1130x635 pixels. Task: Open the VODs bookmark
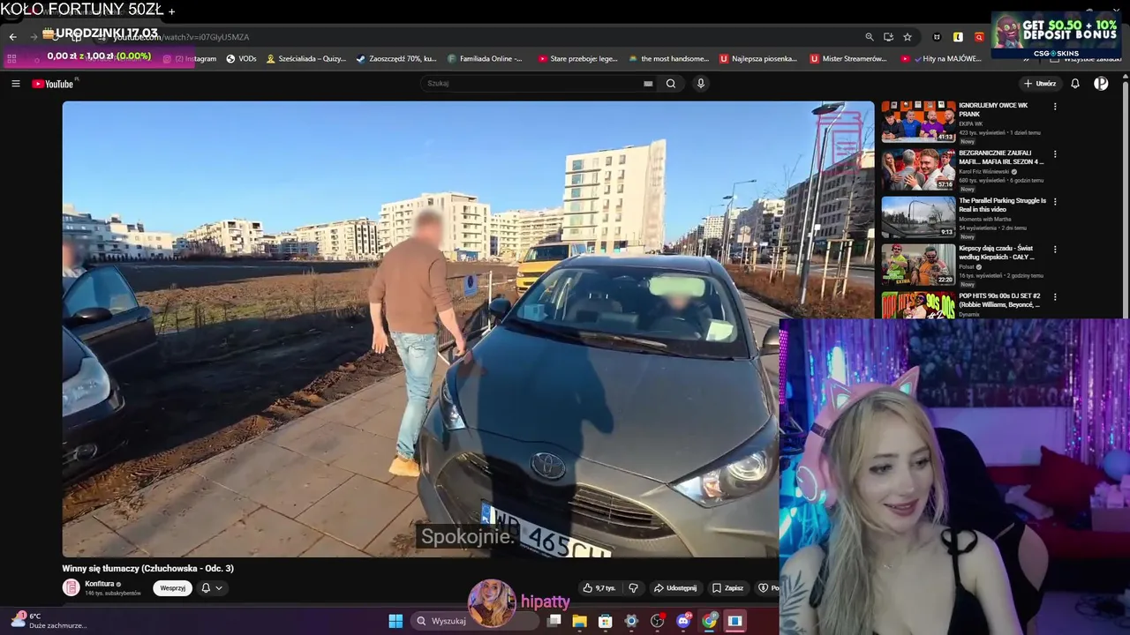point(241,59)
